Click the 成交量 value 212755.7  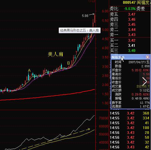(x=143, y=86)
